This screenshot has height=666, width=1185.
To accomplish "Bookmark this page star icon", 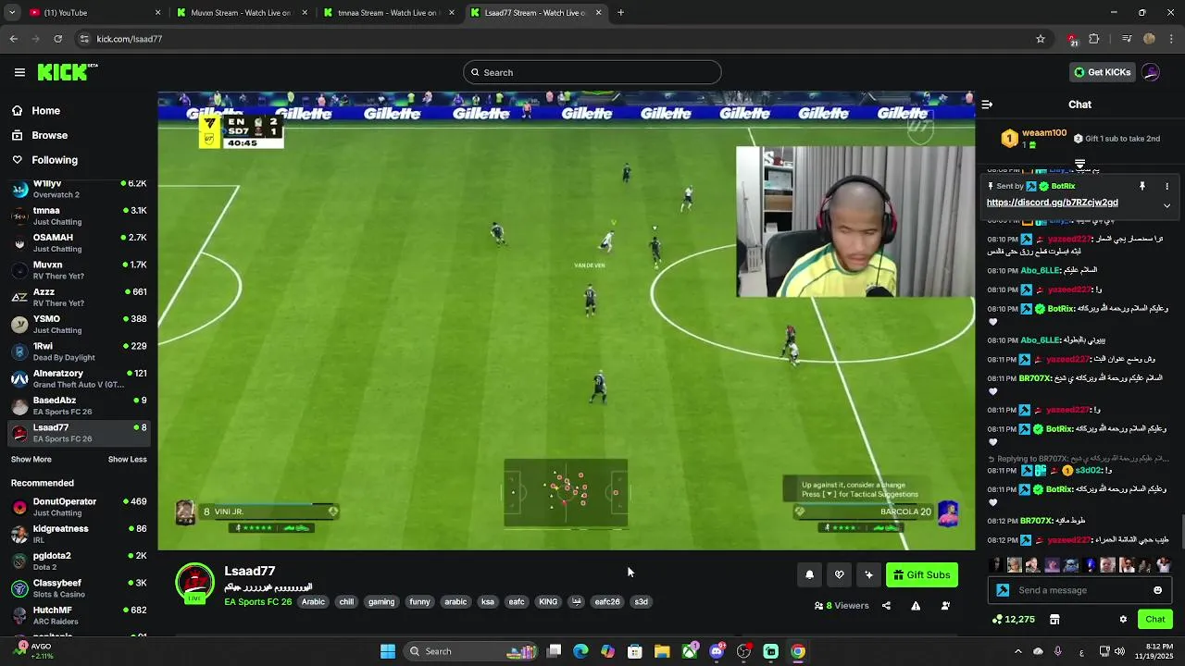I will click(x=1041, y=39).
